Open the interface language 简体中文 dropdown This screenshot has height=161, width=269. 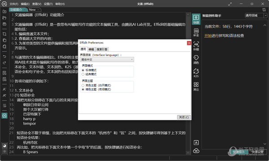click(107, 59)
